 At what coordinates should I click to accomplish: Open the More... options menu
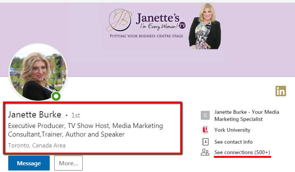click(68, 163)
